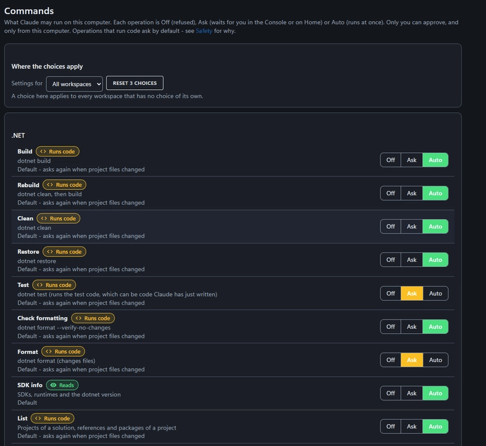486x446 pixels.
Task: Click the 'dotnet build' description text
Action: point(34,161)
